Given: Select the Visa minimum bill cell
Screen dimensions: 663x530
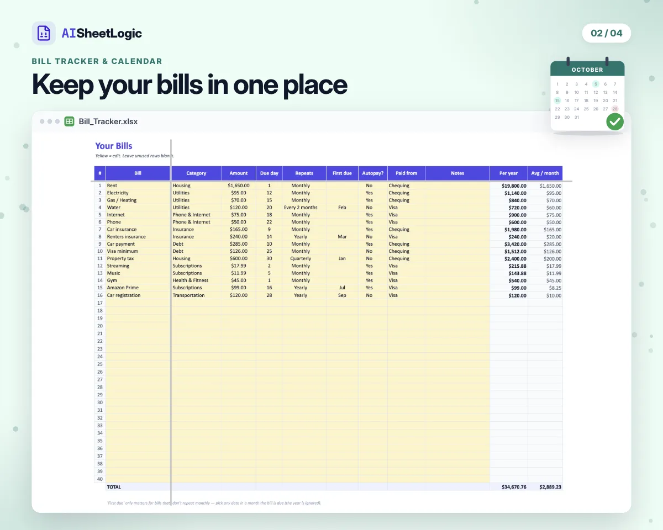Looking at the screenshot, I should pos(138,251).
